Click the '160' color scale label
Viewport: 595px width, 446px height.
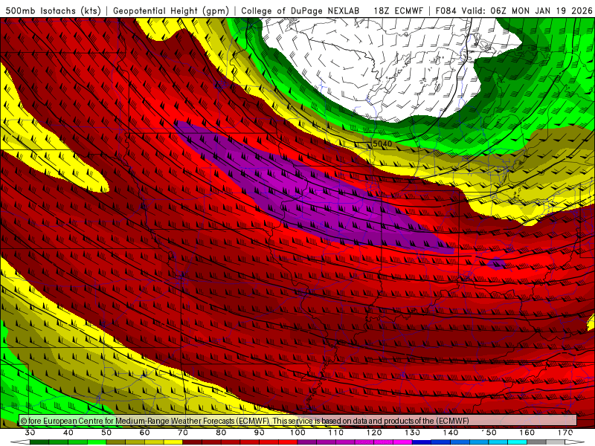(527, 433)
